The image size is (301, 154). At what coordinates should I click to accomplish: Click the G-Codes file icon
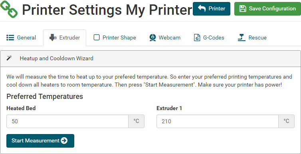coord(197,38)
